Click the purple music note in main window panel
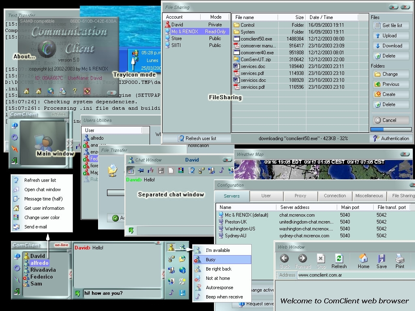This screenshot has height=311, width=415. (171, 292)
